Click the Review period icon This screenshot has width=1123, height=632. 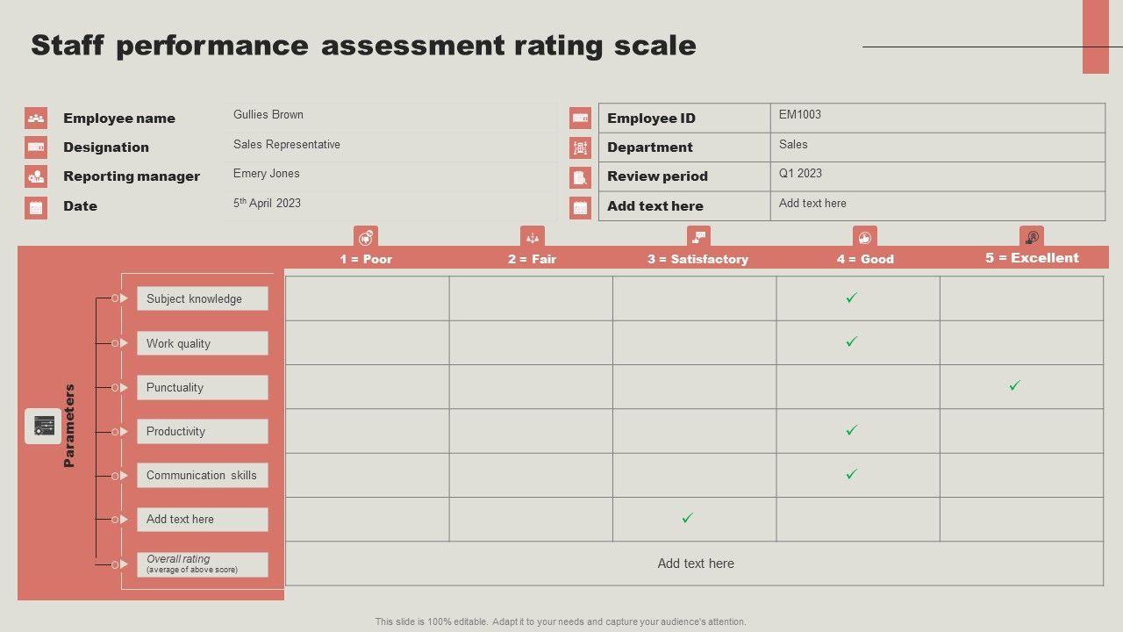[x=580, y=177]
